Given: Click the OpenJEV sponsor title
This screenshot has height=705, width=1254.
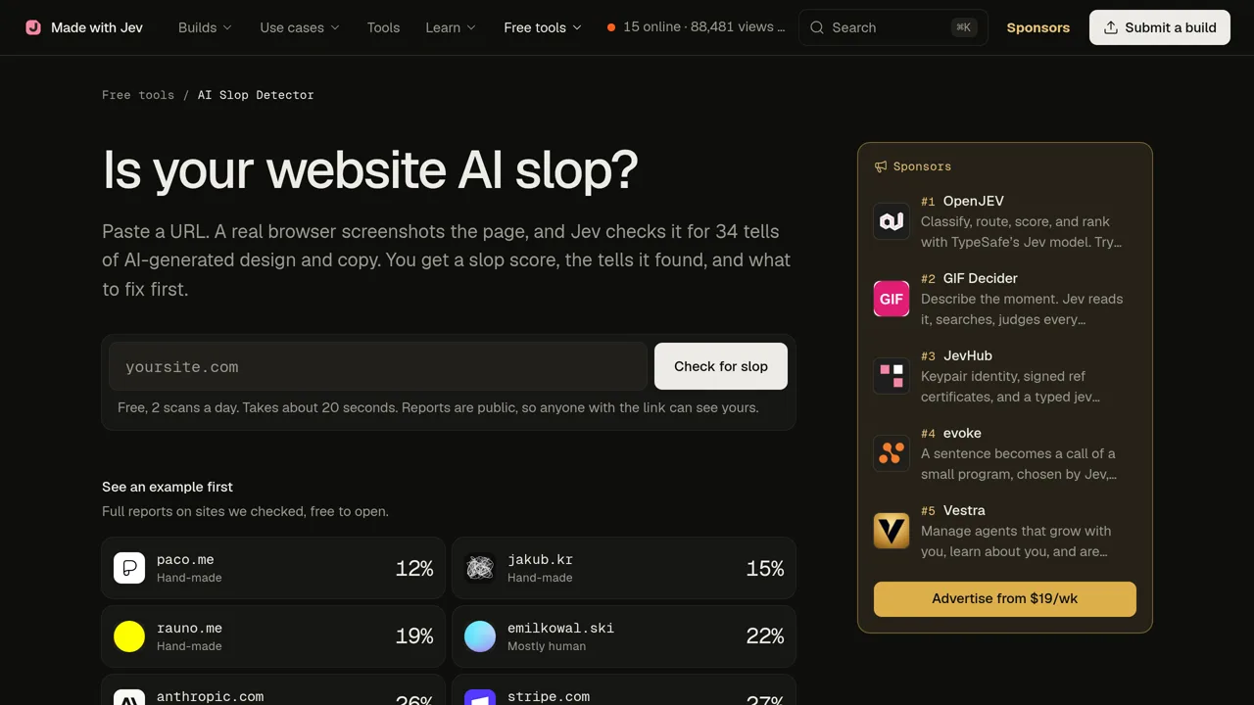Looking at the screenshot, I should click(974, 201).
